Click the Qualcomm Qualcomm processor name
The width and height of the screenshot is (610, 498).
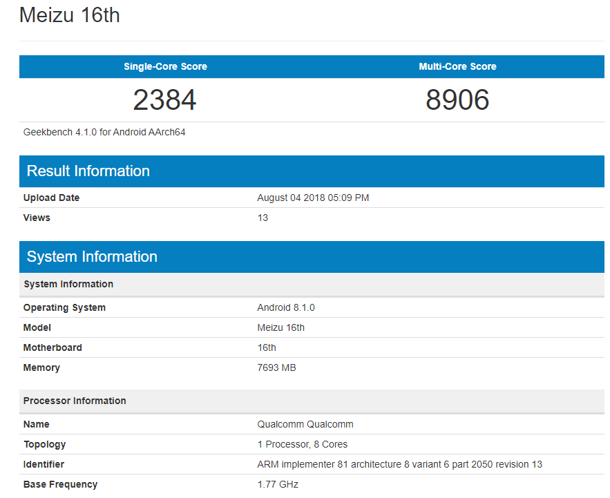pos(305,424)
